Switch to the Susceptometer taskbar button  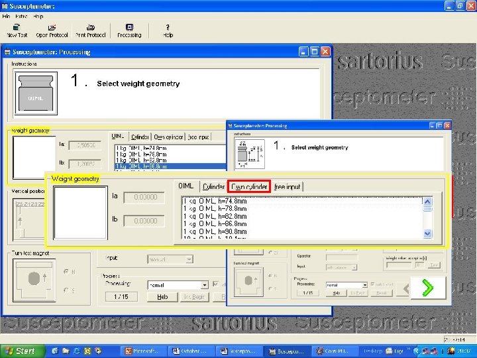click(287, 351)
